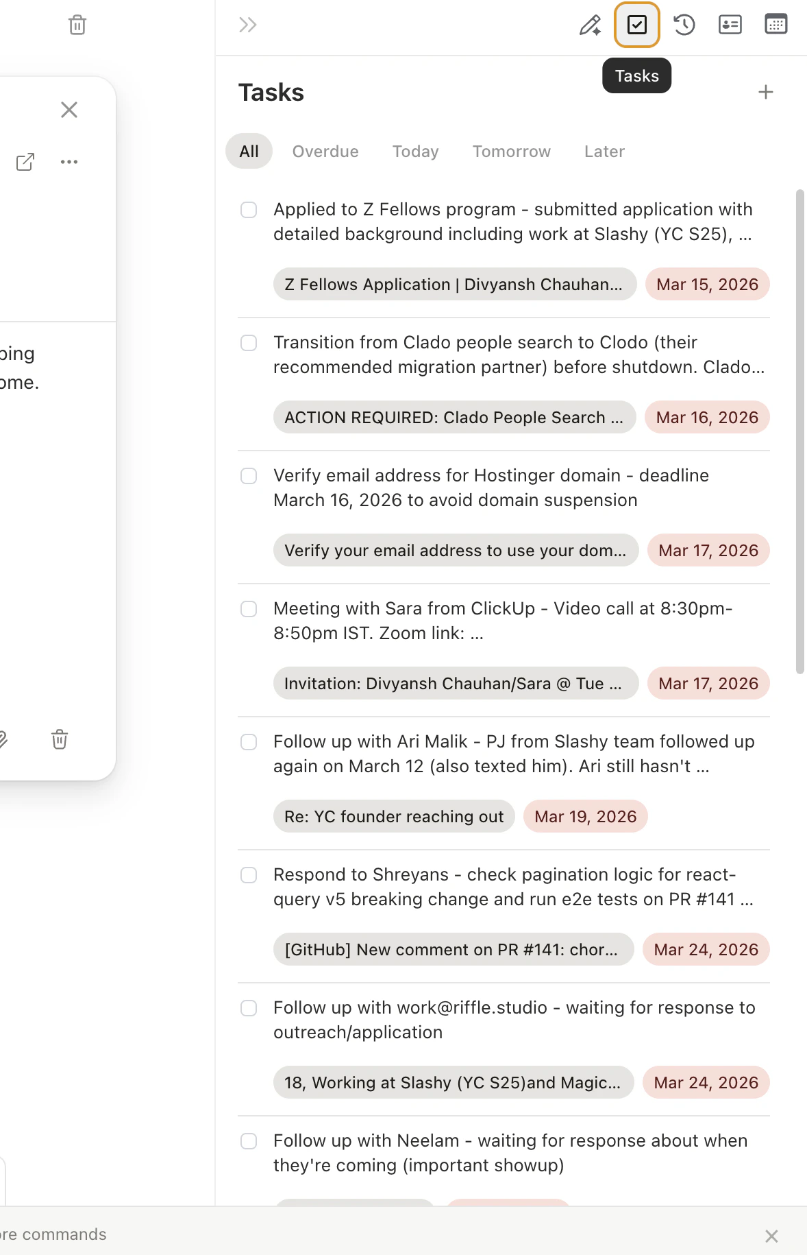The image size is (807, 1255).
Task: Open the calendar icon in the toolbar
Action: (x=776, y=25)
